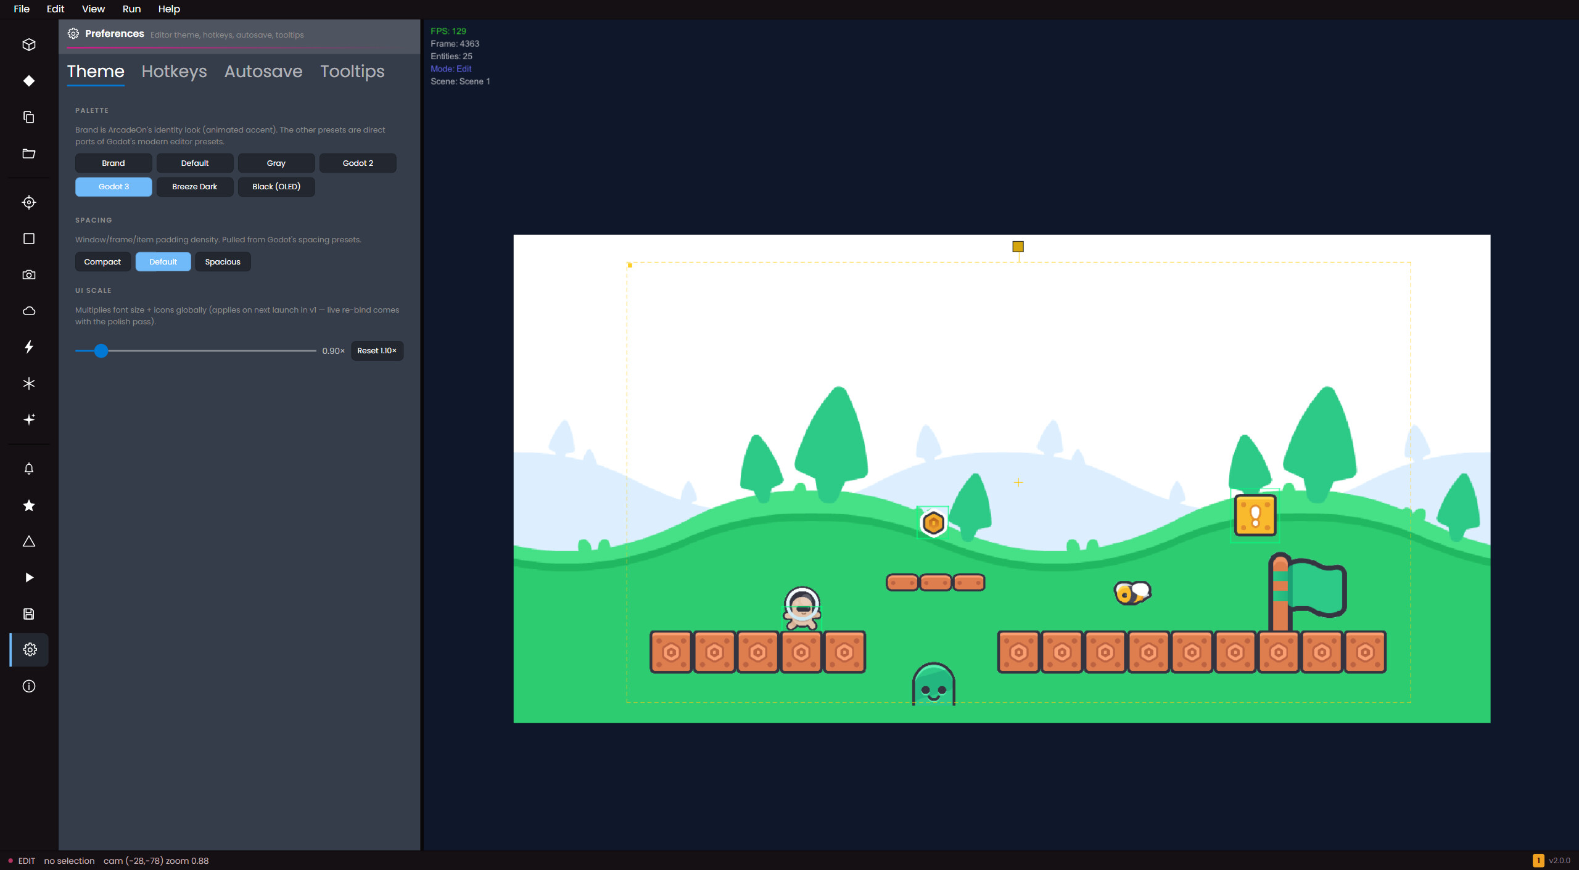
Task: Select the exclamation block entity in scene
Action: pyautogui.click(x=1255, y=515)
